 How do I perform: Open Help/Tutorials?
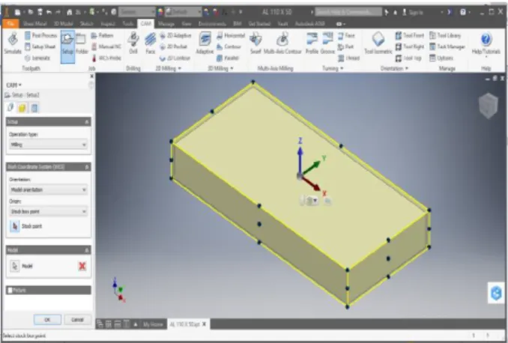pos(486,43)
